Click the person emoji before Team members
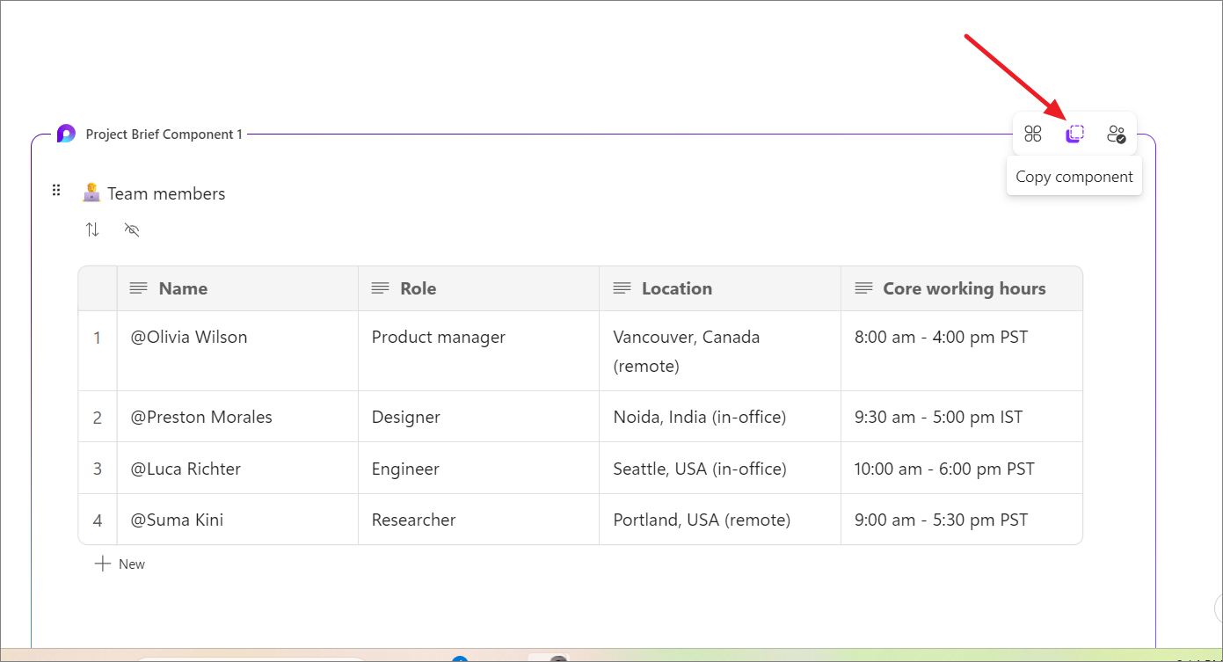The image size is (1223, 662). click(91, 193)
